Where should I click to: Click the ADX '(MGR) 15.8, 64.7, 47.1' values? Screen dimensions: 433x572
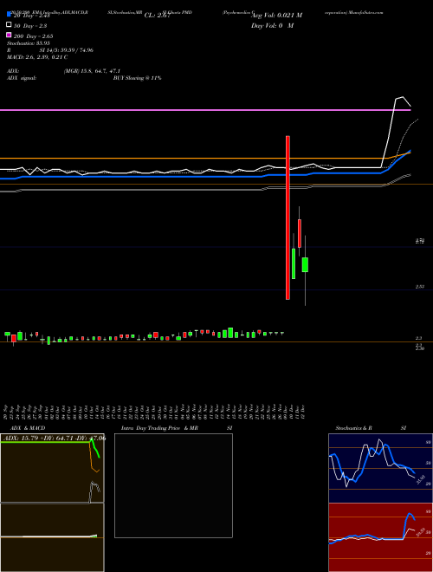coord(92,71)
